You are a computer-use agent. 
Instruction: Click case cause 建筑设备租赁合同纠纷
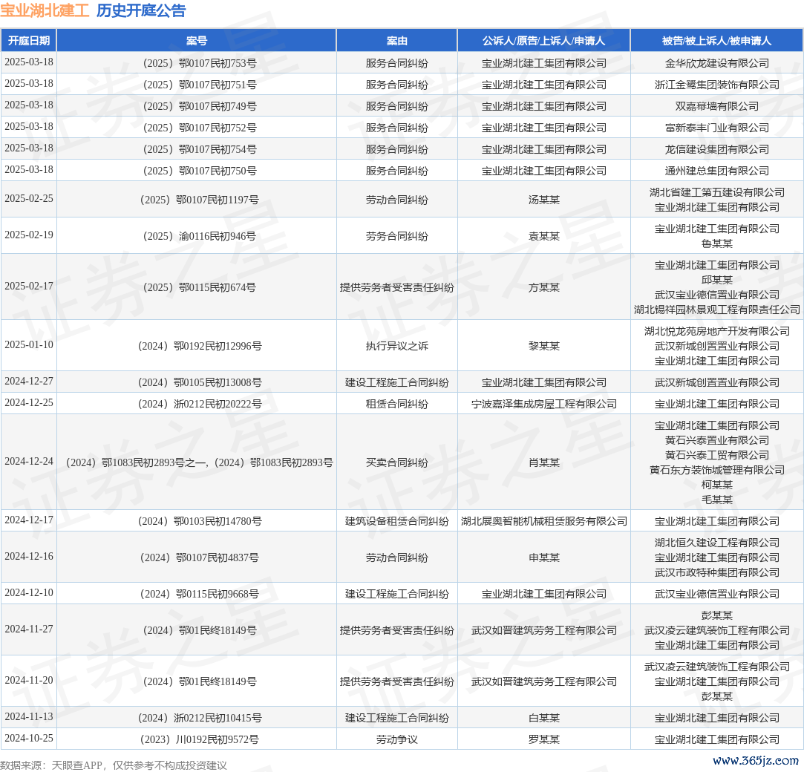tap(397, 521)
